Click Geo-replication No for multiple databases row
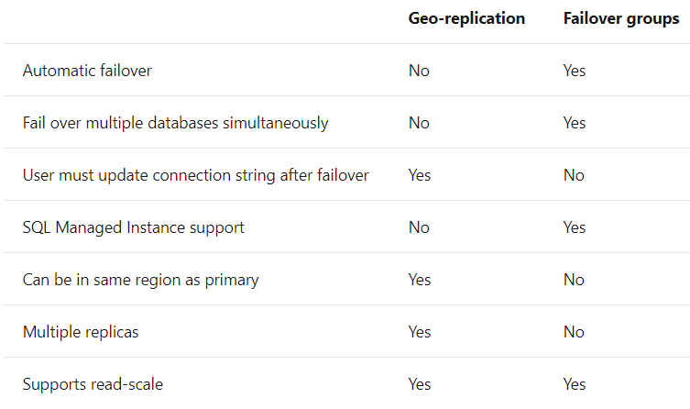This screenshot has width=690, height=409. [x=419, y=123]
